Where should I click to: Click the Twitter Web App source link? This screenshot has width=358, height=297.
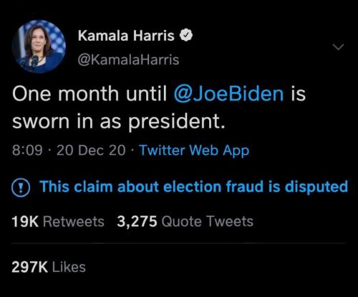pos(194,151)
